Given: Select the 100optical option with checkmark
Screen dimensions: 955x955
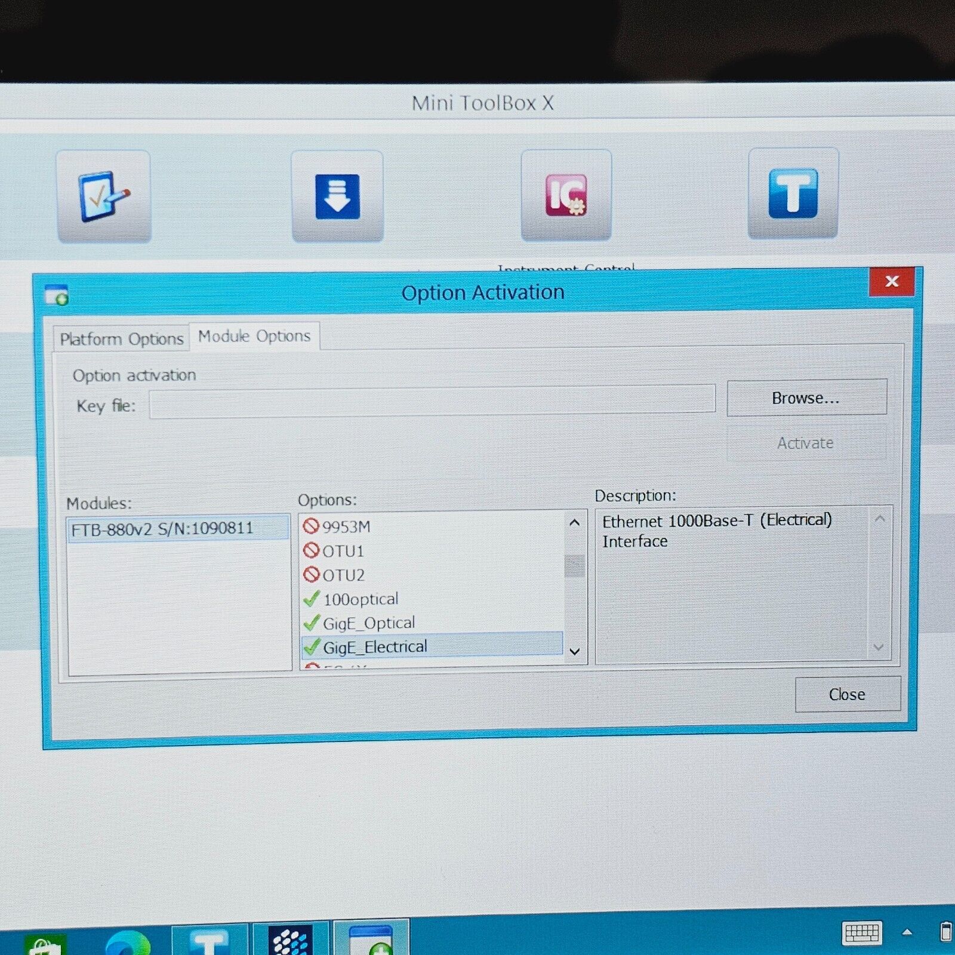Looking at the screenshot, I should 361,599.
